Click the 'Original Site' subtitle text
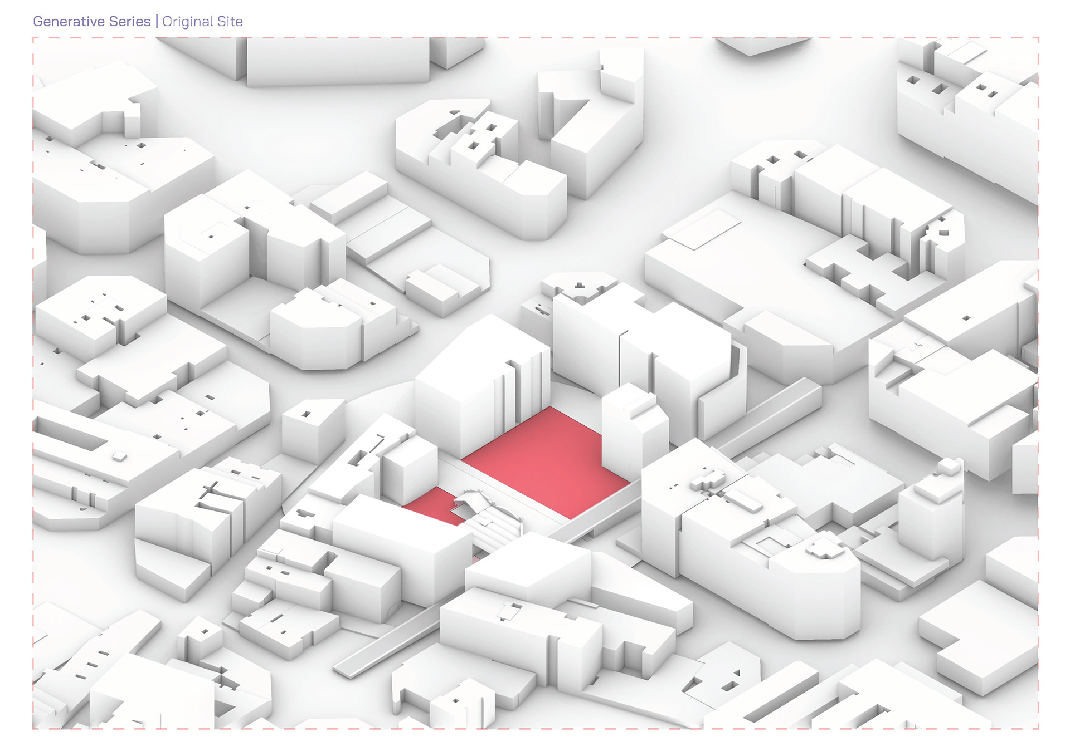1070x756 pixels. coord(203,22)
